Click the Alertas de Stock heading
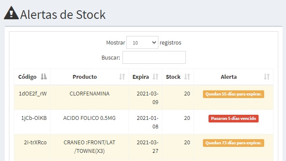 [x=63, y=15]
